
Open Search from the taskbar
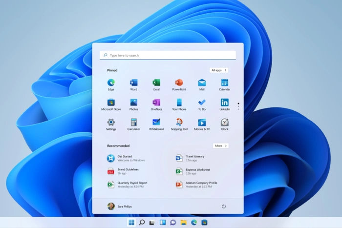pos(142,222)
